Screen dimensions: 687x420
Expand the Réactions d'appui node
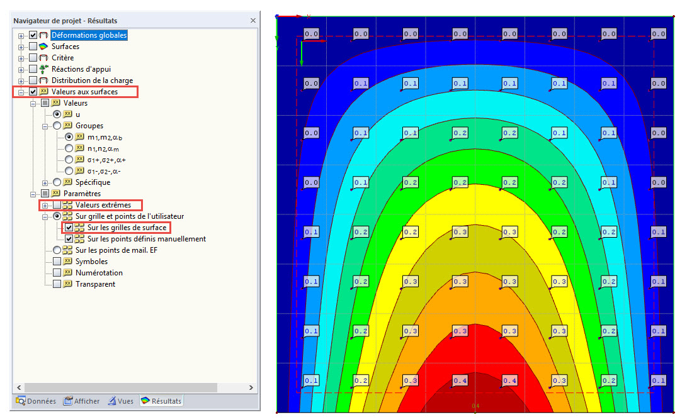pos(21,70)
